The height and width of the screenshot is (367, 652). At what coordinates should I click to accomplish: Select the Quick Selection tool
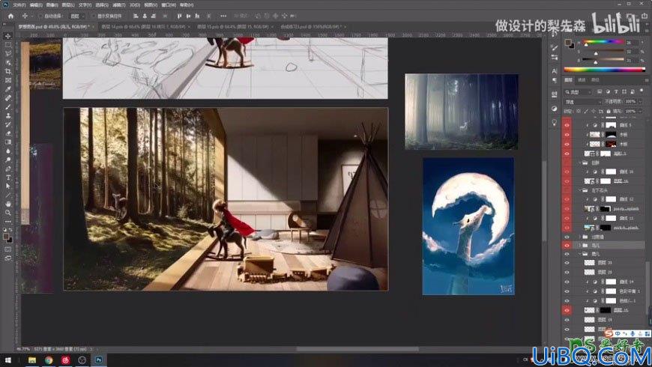(x=8, y=62)
